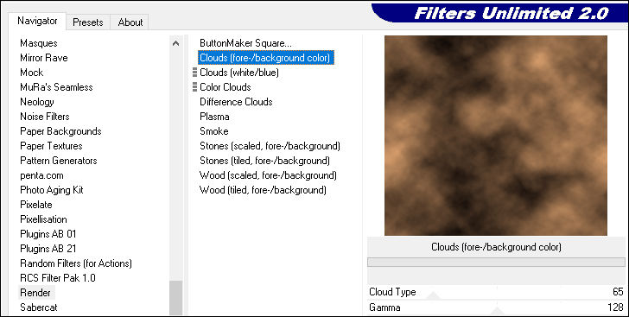Viewport: 629px width, 317px height.
Task: Select Stones (tiled, fore-/background) filter
Action: click(264, 161)
